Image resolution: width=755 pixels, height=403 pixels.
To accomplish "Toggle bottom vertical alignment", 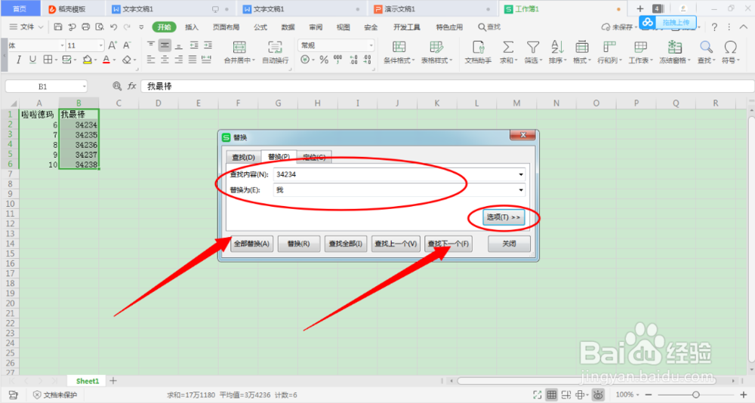I will coord(179,45).
